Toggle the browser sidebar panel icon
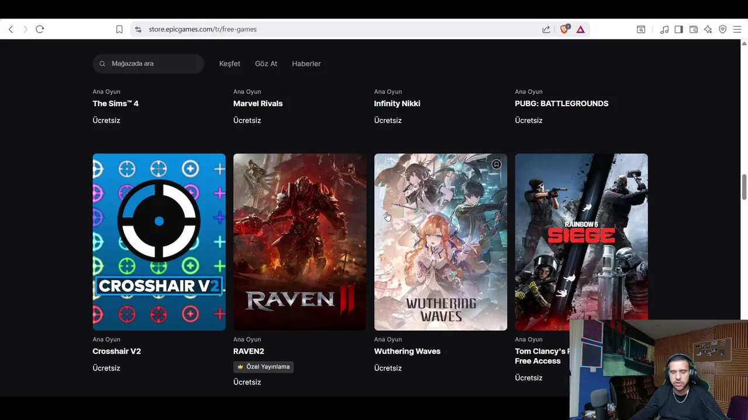 pyautogui.click(x=678, y=29)
